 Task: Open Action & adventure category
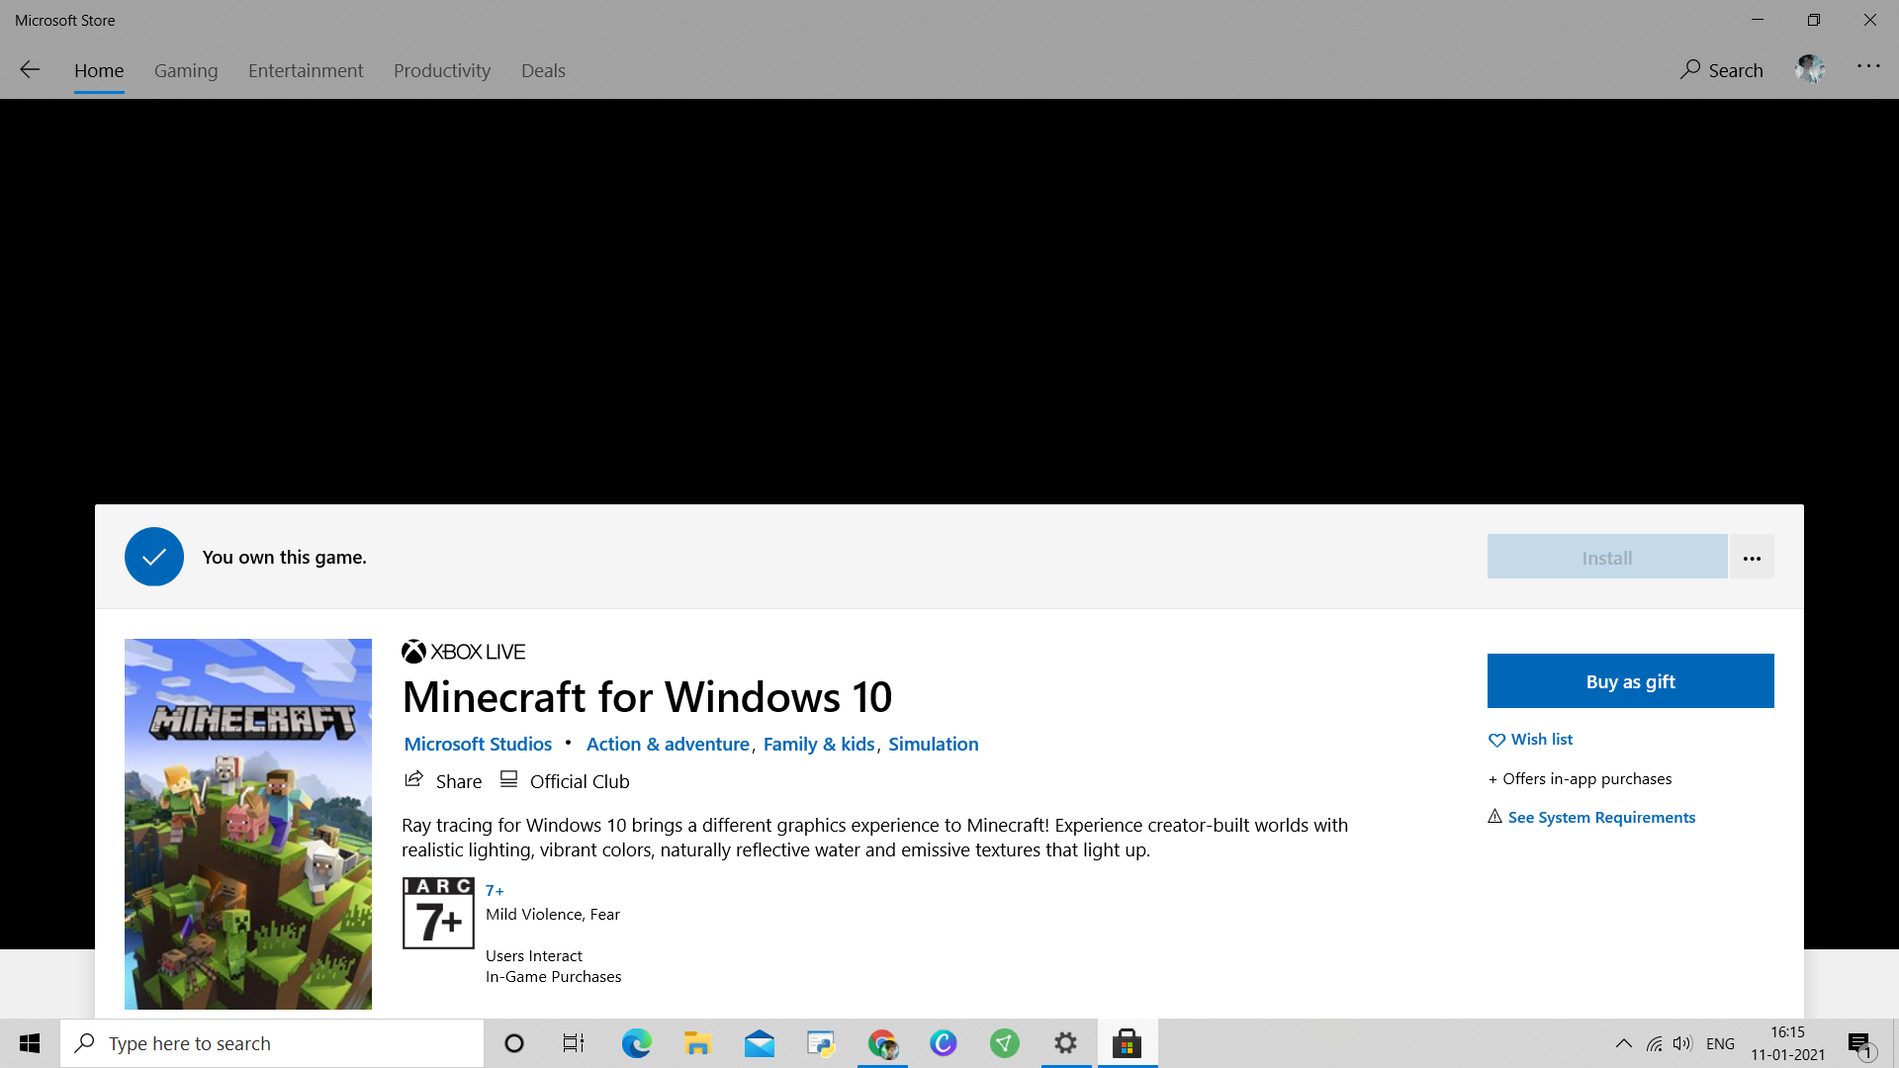point(668,744)
